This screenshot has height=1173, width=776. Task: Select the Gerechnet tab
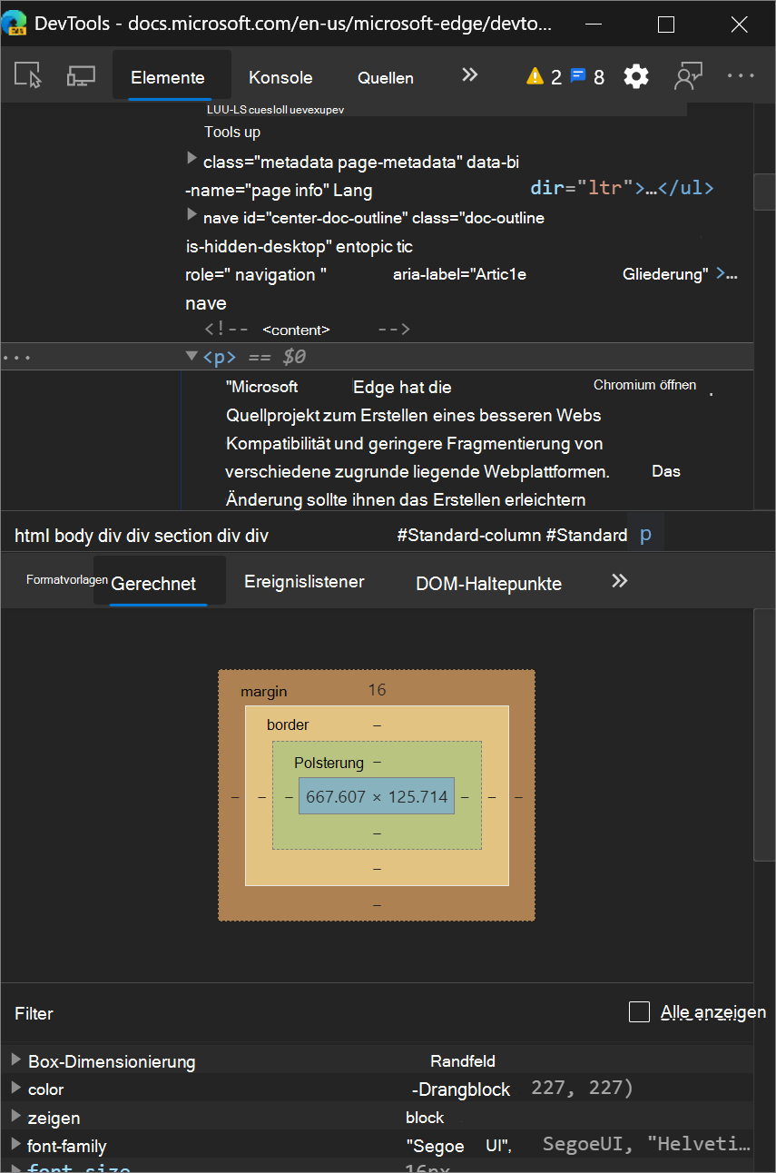(153, 584)
